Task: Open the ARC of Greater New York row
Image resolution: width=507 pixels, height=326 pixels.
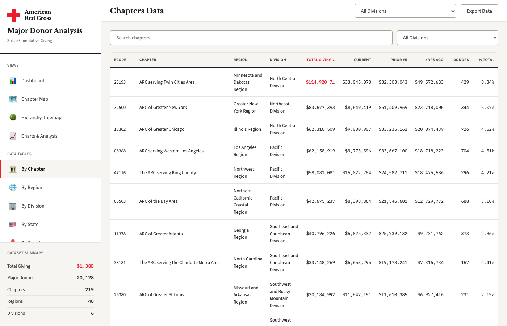Action: [x=304, y=108]
